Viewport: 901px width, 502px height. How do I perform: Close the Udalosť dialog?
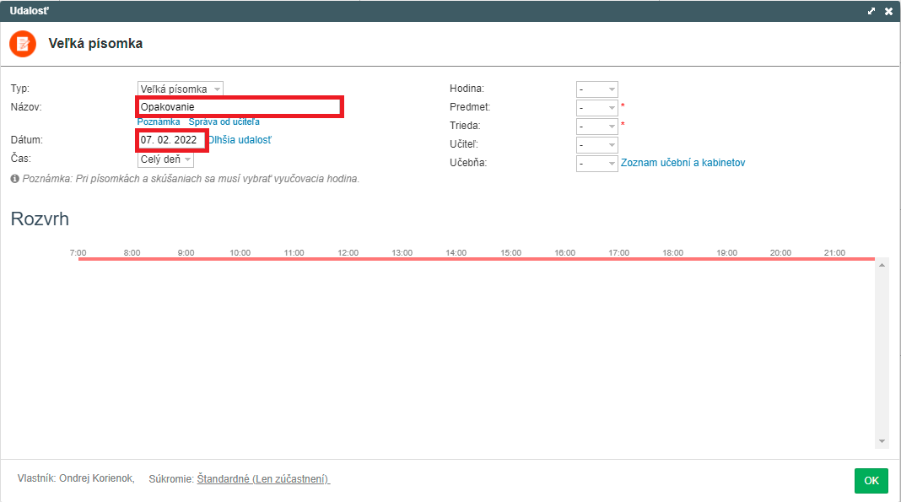[x=888, y=11]
